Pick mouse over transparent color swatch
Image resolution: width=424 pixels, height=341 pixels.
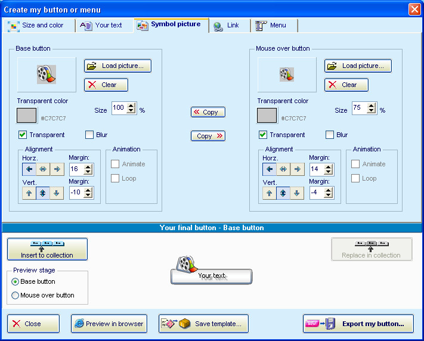pyautogui.click(x=267, y=116)
